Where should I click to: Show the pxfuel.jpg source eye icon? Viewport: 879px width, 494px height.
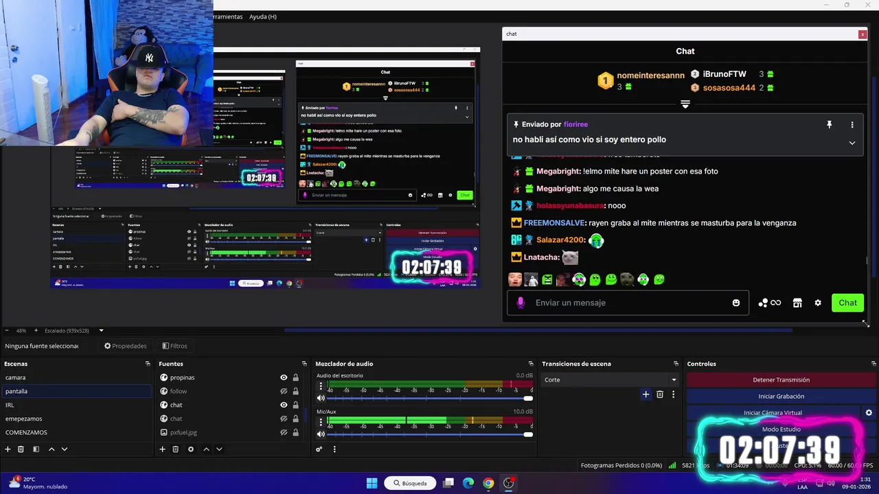coord(284,432)
